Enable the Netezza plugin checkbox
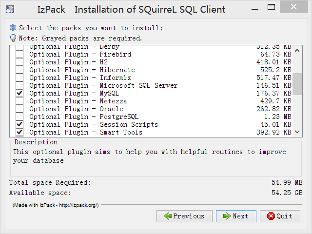Image resolution: width=312 pixels, height=234 pixels. 19,101
